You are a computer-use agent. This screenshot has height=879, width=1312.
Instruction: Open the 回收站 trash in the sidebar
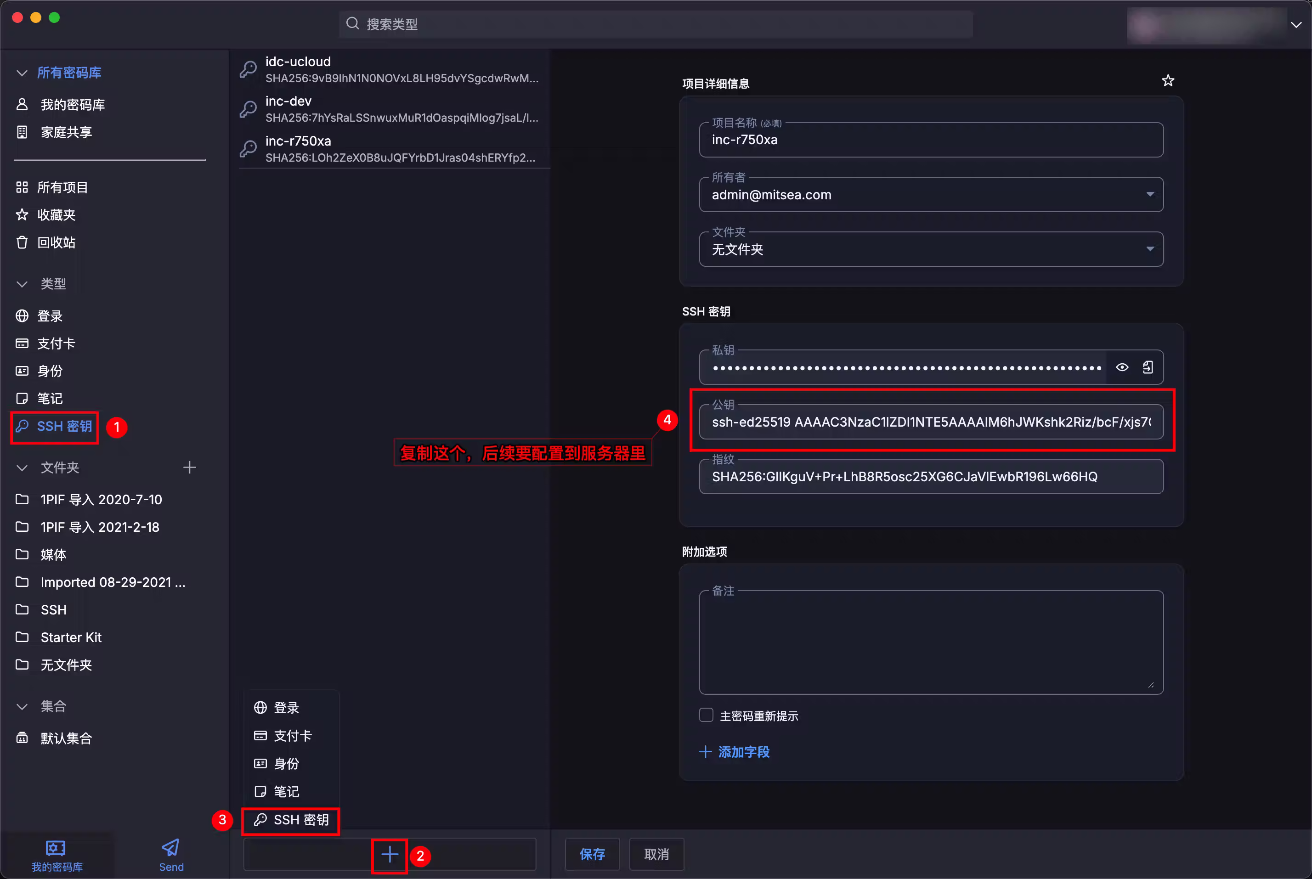coord(56,243)
